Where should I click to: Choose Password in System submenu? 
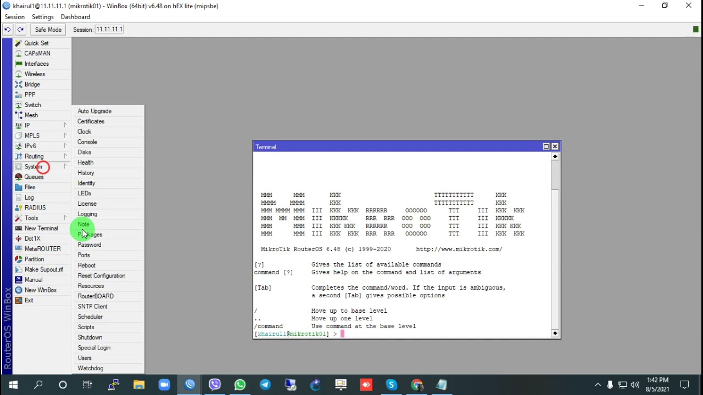pyautogui.click(x=90, y=245)
